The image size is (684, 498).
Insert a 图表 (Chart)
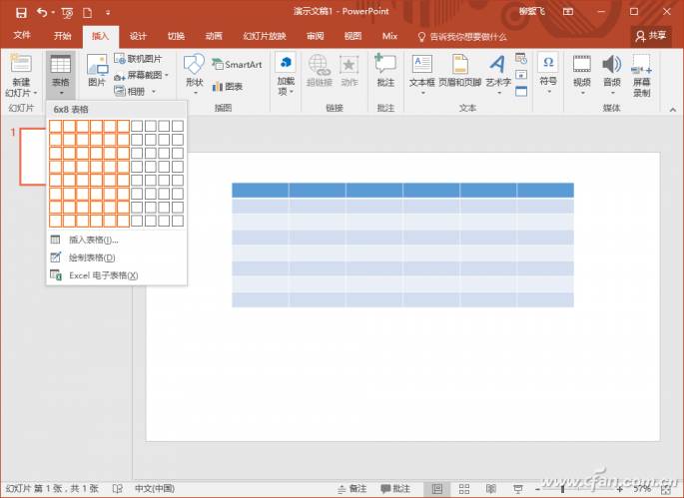point(228,87)
